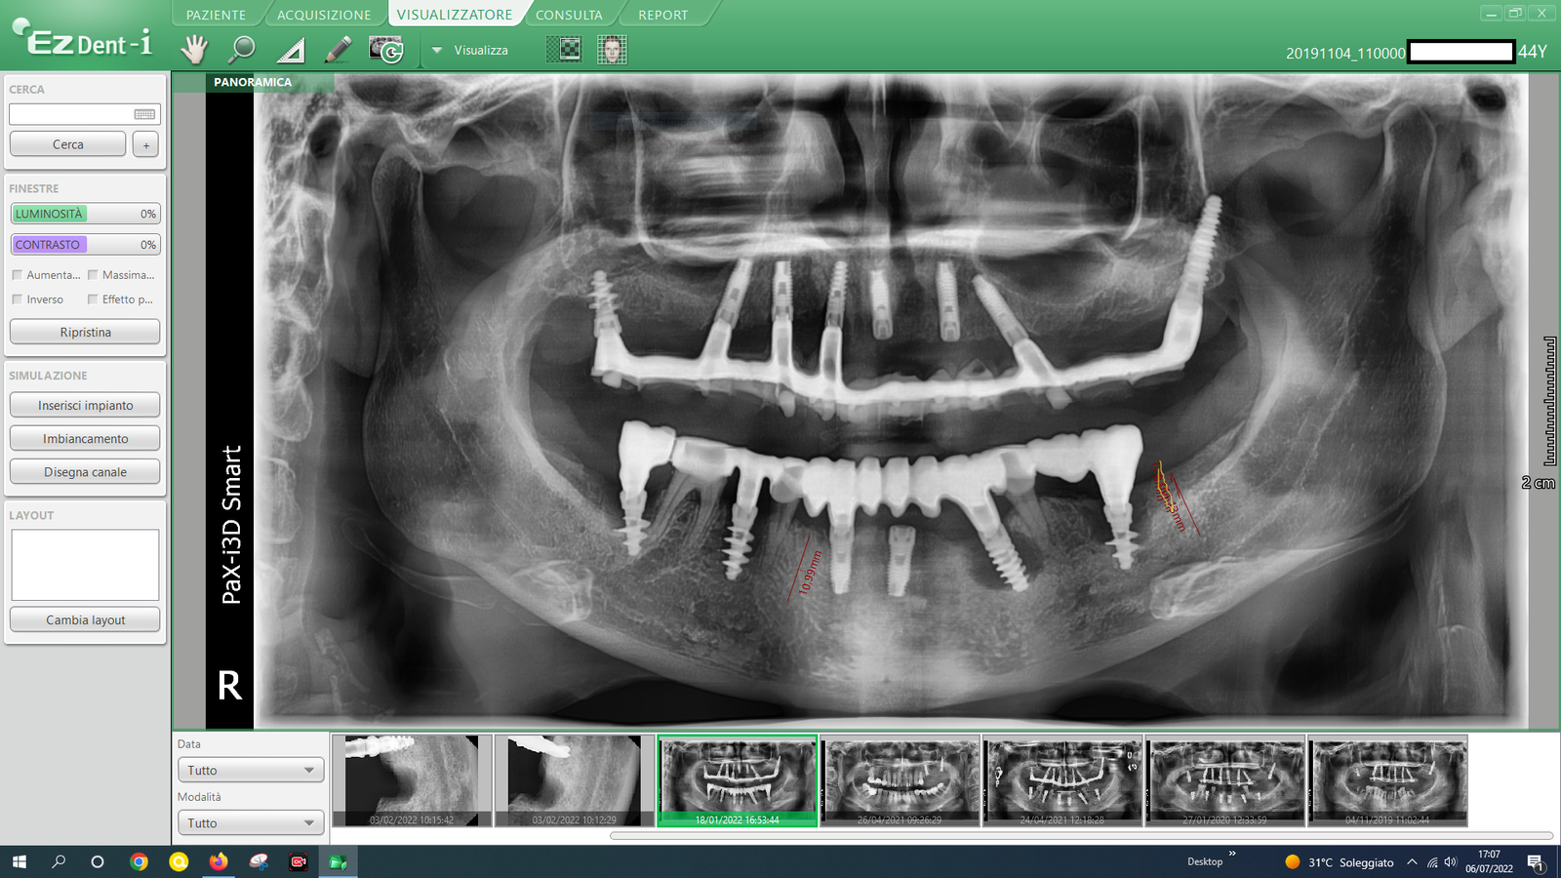Click the patient ID 20191104_110000 text
1561x878 pixels.
[1345, 53]
